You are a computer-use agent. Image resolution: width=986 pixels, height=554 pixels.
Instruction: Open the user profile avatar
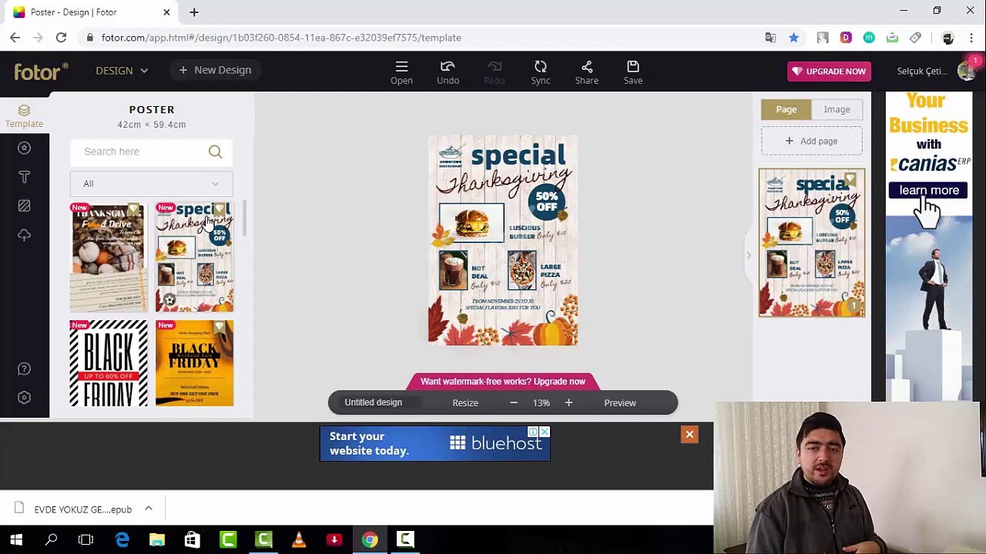966,71
